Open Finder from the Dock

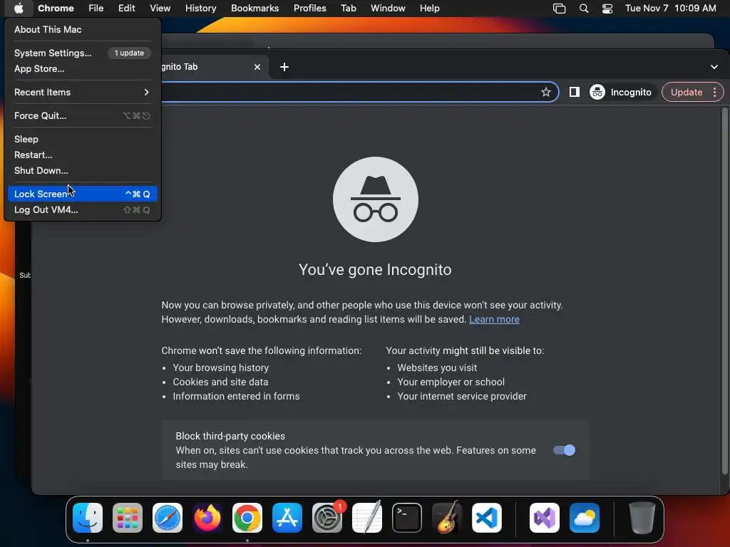(x=88, y=518)
